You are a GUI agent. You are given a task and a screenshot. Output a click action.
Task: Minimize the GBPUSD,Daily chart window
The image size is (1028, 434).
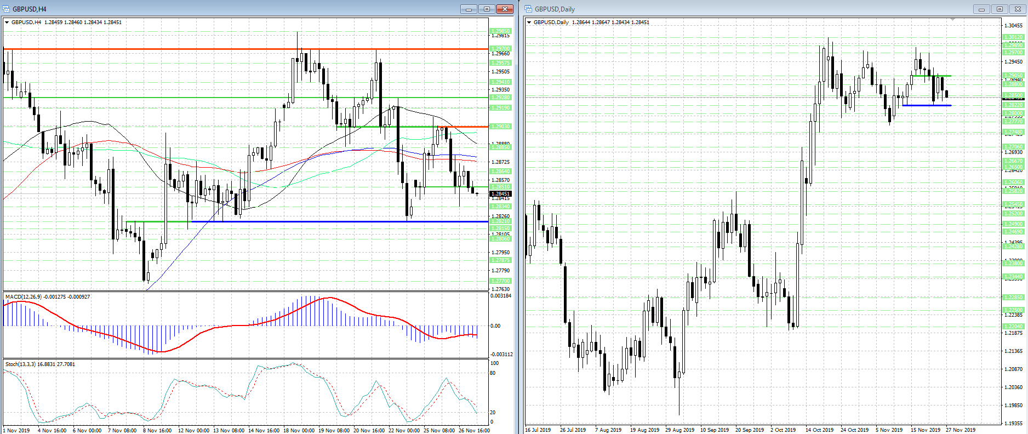pos(981,9)
